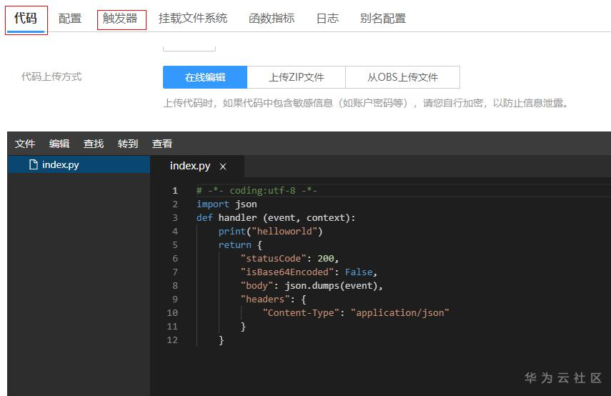611x396 pixels.
Task: Open the 查看 editor menu
Action: 162,144
